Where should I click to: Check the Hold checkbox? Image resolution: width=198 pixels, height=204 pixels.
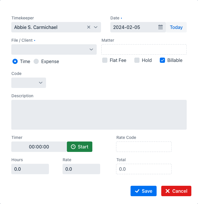pyautogui.click(x=137, y=60)
